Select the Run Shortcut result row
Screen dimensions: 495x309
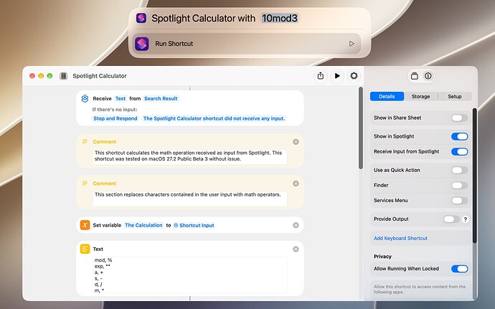click(x=246, y=44)
